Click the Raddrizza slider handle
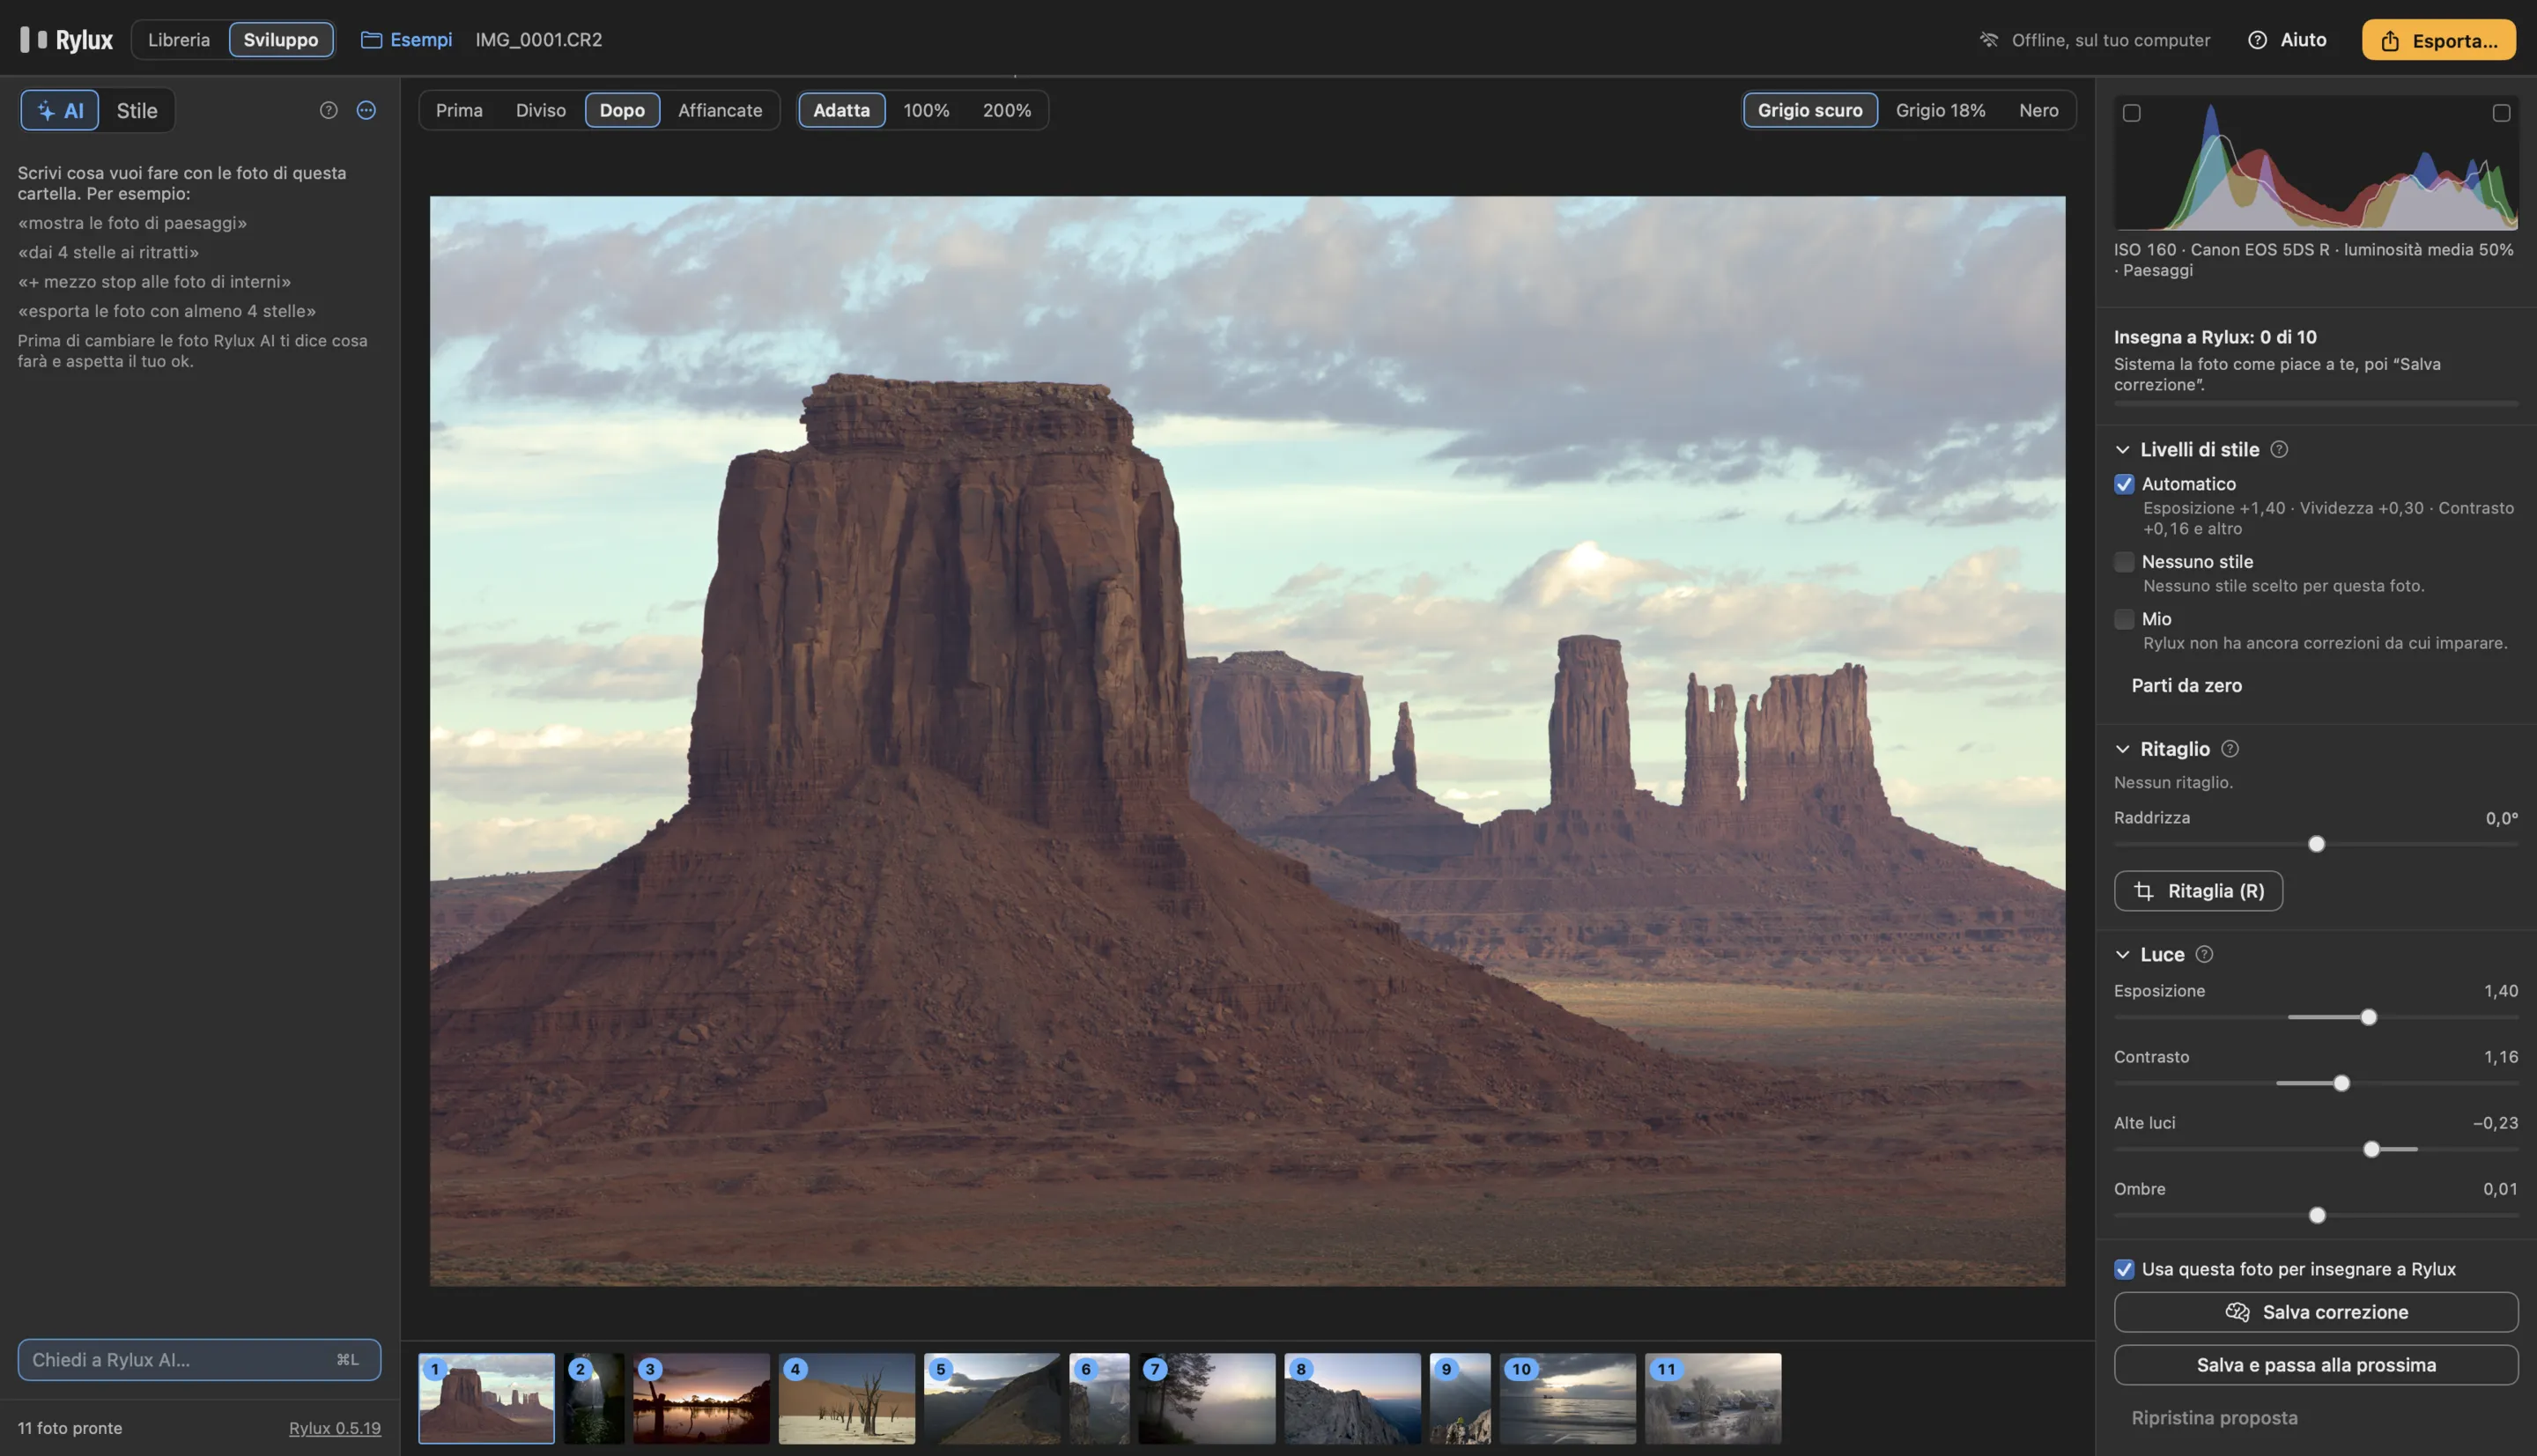 tap(2316, 844)
